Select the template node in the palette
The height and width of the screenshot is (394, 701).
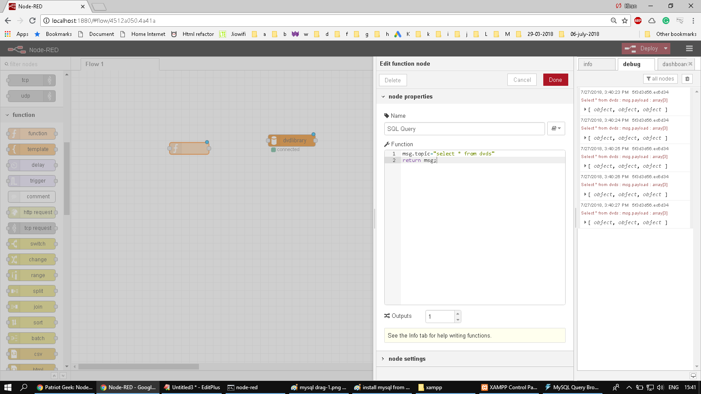click(31, 149)
